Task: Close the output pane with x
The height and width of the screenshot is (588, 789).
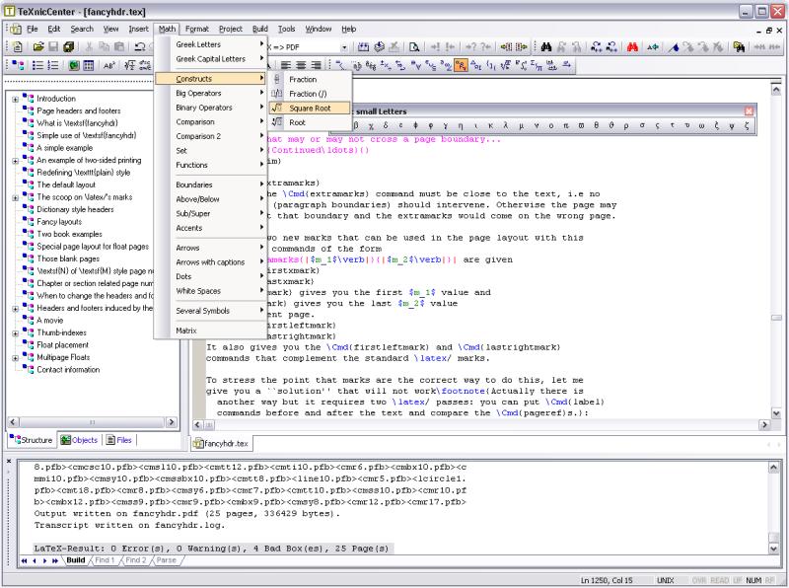Action: (9, 461)
